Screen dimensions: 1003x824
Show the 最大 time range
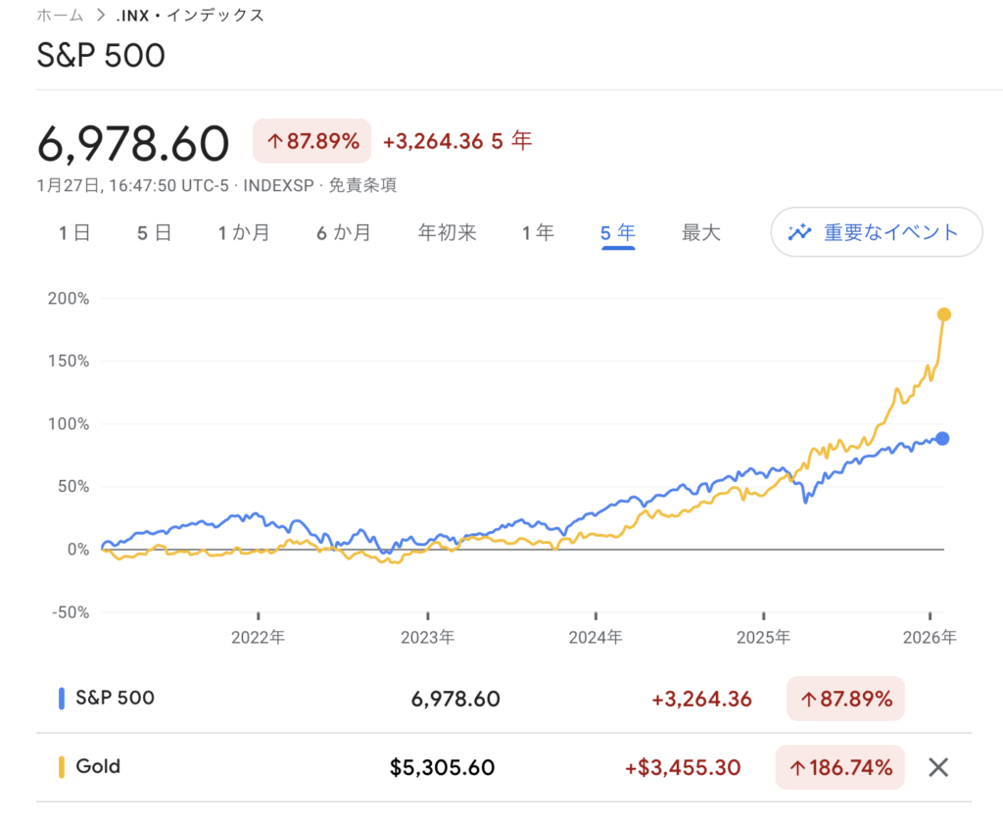click(x=701, y=233)
